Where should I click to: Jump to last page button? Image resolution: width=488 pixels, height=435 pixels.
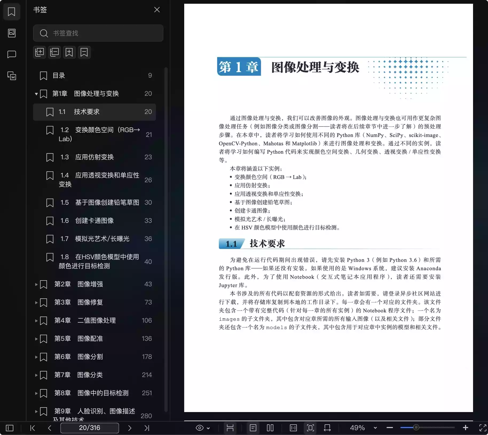tap(147, 428)
